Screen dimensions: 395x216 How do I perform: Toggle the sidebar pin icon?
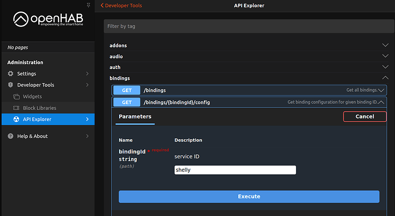point(88,5)
